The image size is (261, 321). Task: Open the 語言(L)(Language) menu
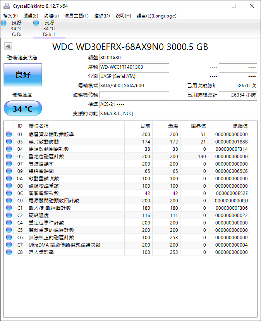tap(157, 16)
